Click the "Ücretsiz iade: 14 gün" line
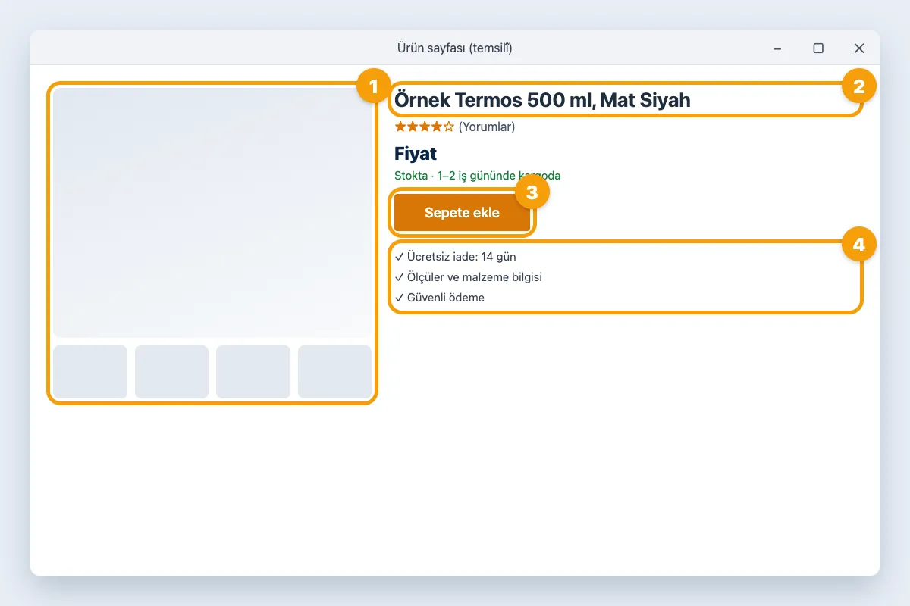The width and height of the screenshot is (910, 606). pos(455,257)
